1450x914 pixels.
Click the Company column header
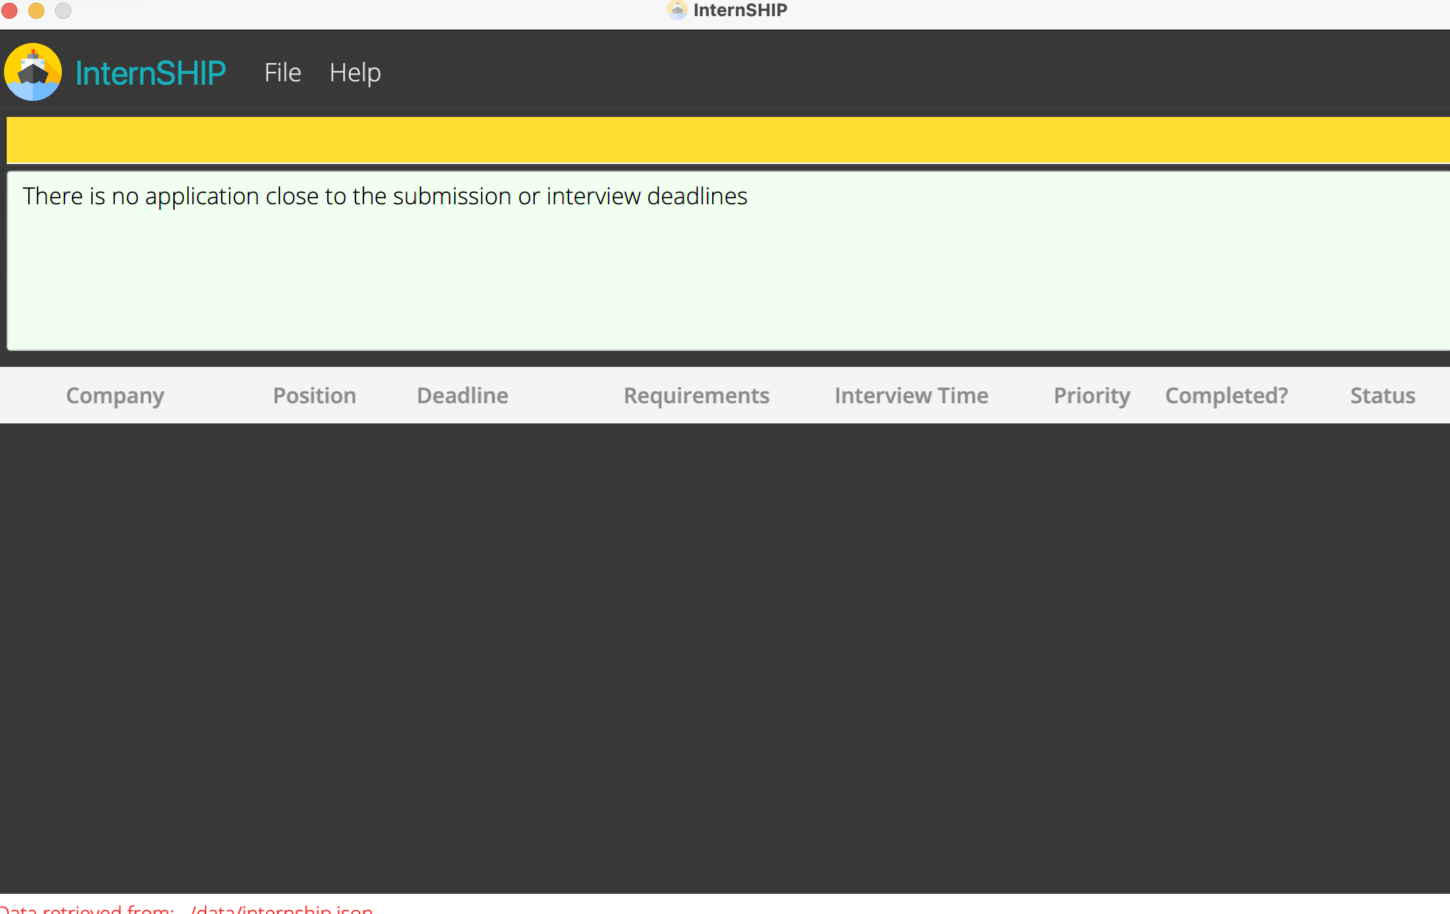115,395
